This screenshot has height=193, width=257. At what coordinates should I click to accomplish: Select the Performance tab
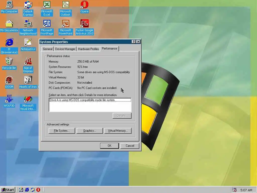click(109, 49)
